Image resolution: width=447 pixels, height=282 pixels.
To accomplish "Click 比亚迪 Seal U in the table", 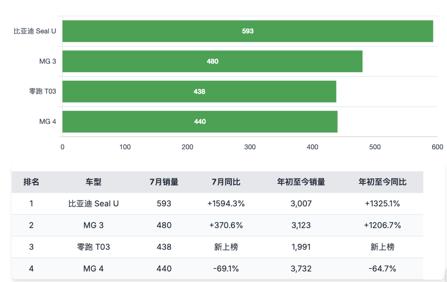I will [94, 204].
